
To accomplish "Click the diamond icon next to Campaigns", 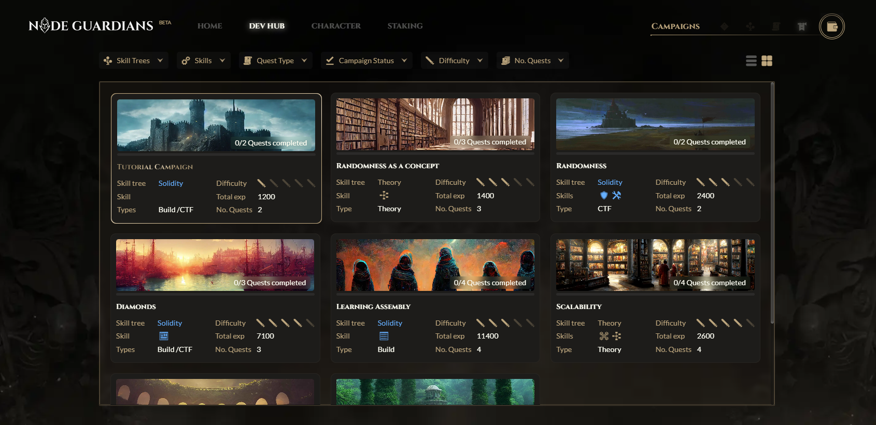I will click(x=724, y=26).
